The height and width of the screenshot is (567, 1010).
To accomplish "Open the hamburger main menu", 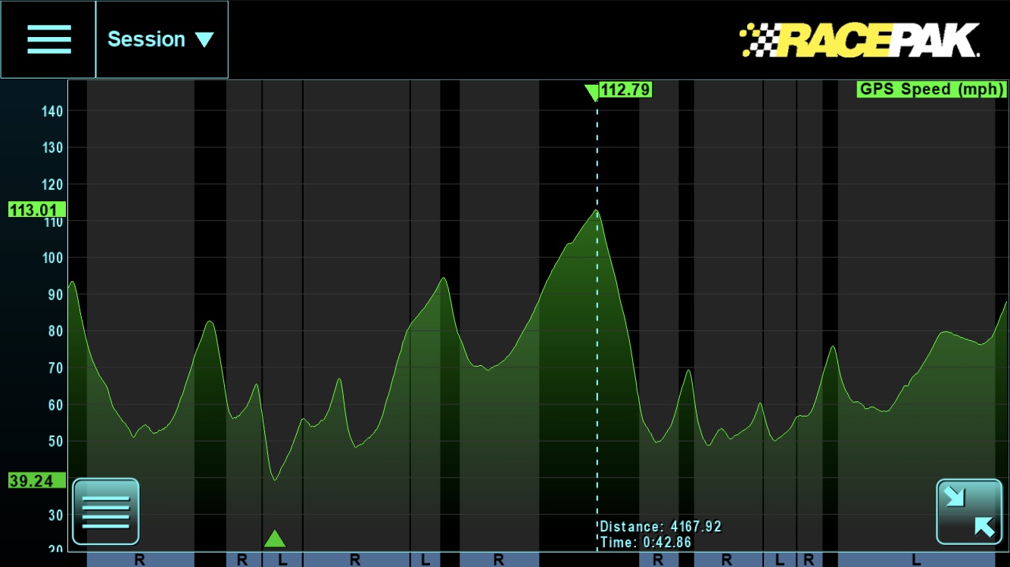I will (x=48, y=39).
